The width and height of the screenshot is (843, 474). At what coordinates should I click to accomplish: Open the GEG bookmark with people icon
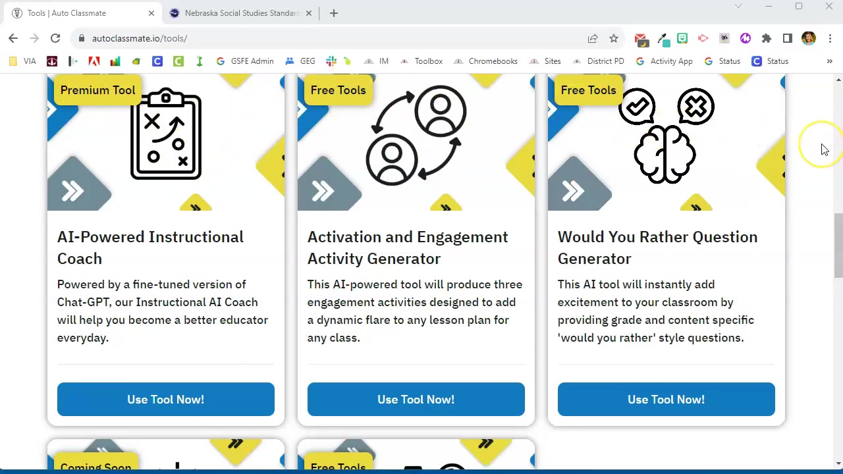[x=300, y=61]
